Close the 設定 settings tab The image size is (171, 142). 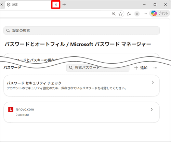[56, 4]
